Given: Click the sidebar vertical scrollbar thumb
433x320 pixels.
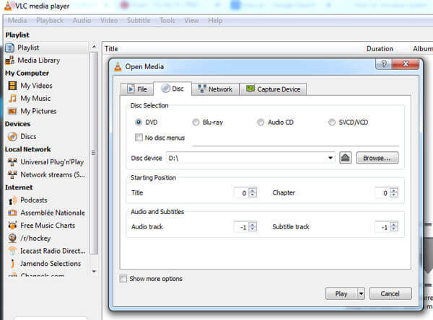Looking at the screenshot, I should tap(94, 153).
